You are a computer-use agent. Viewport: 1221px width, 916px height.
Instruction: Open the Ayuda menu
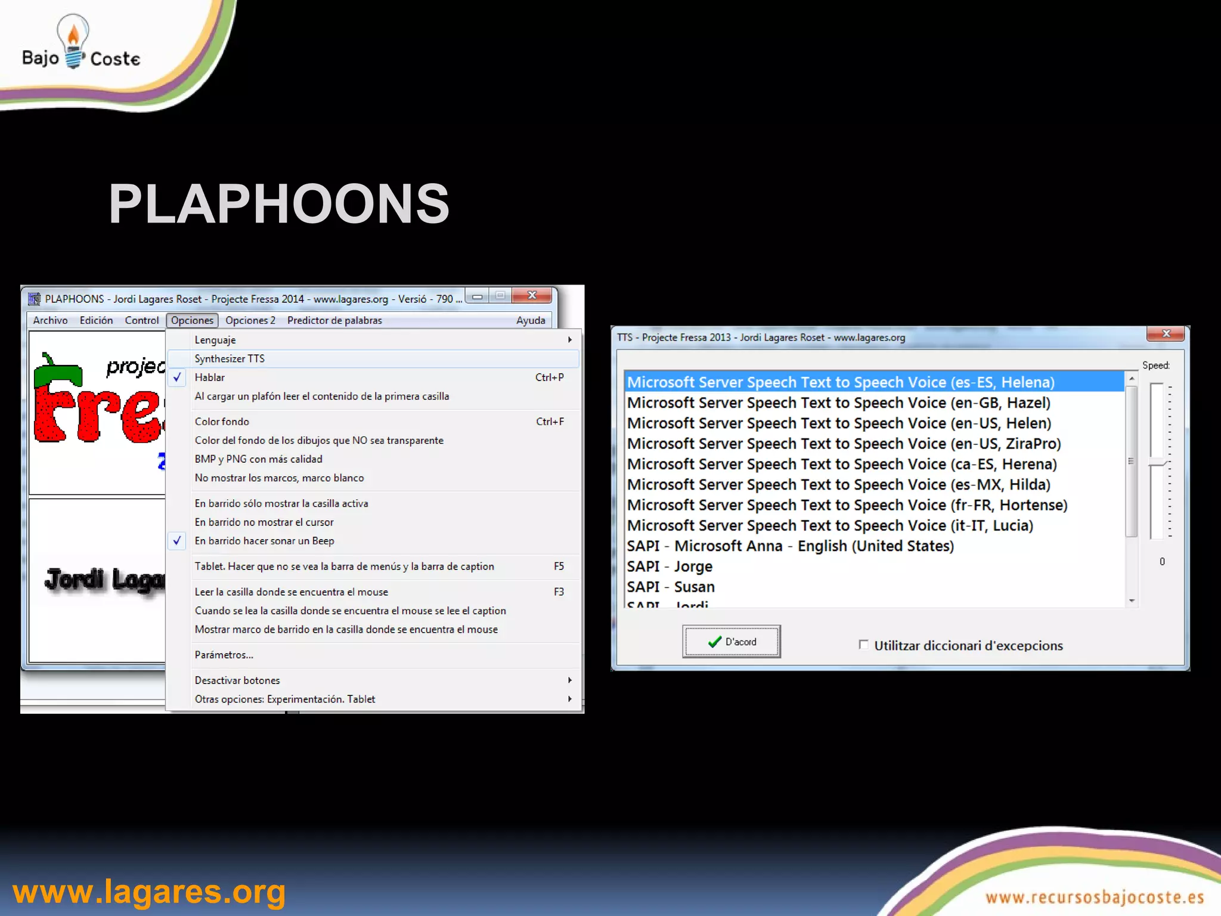click(531, 320)
